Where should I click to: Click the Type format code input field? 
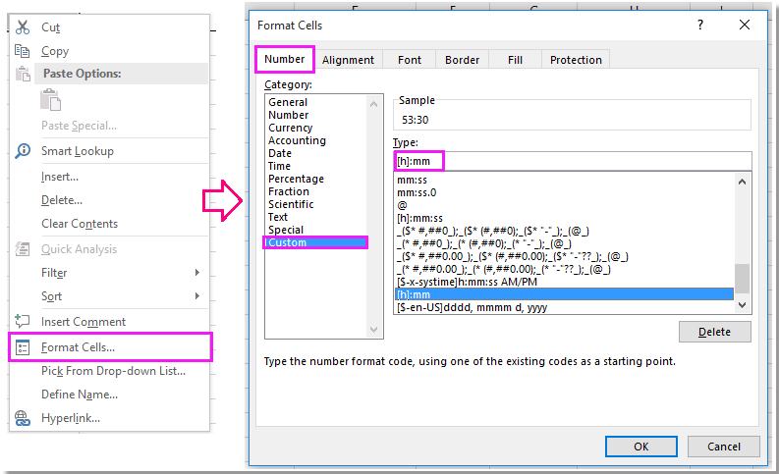[x=570, y=161]
